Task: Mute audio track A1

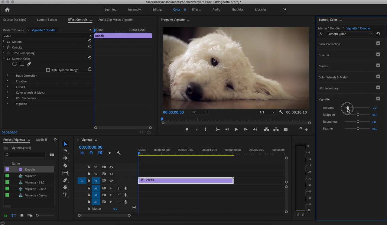Action: click(111, 188)
